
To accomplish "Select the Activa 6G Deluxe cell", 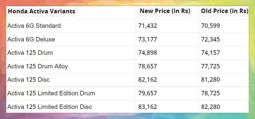I will point(31,39).
